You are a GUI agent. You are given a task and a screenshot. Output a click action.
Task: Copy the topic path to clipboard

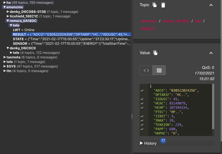pos(154,5)
